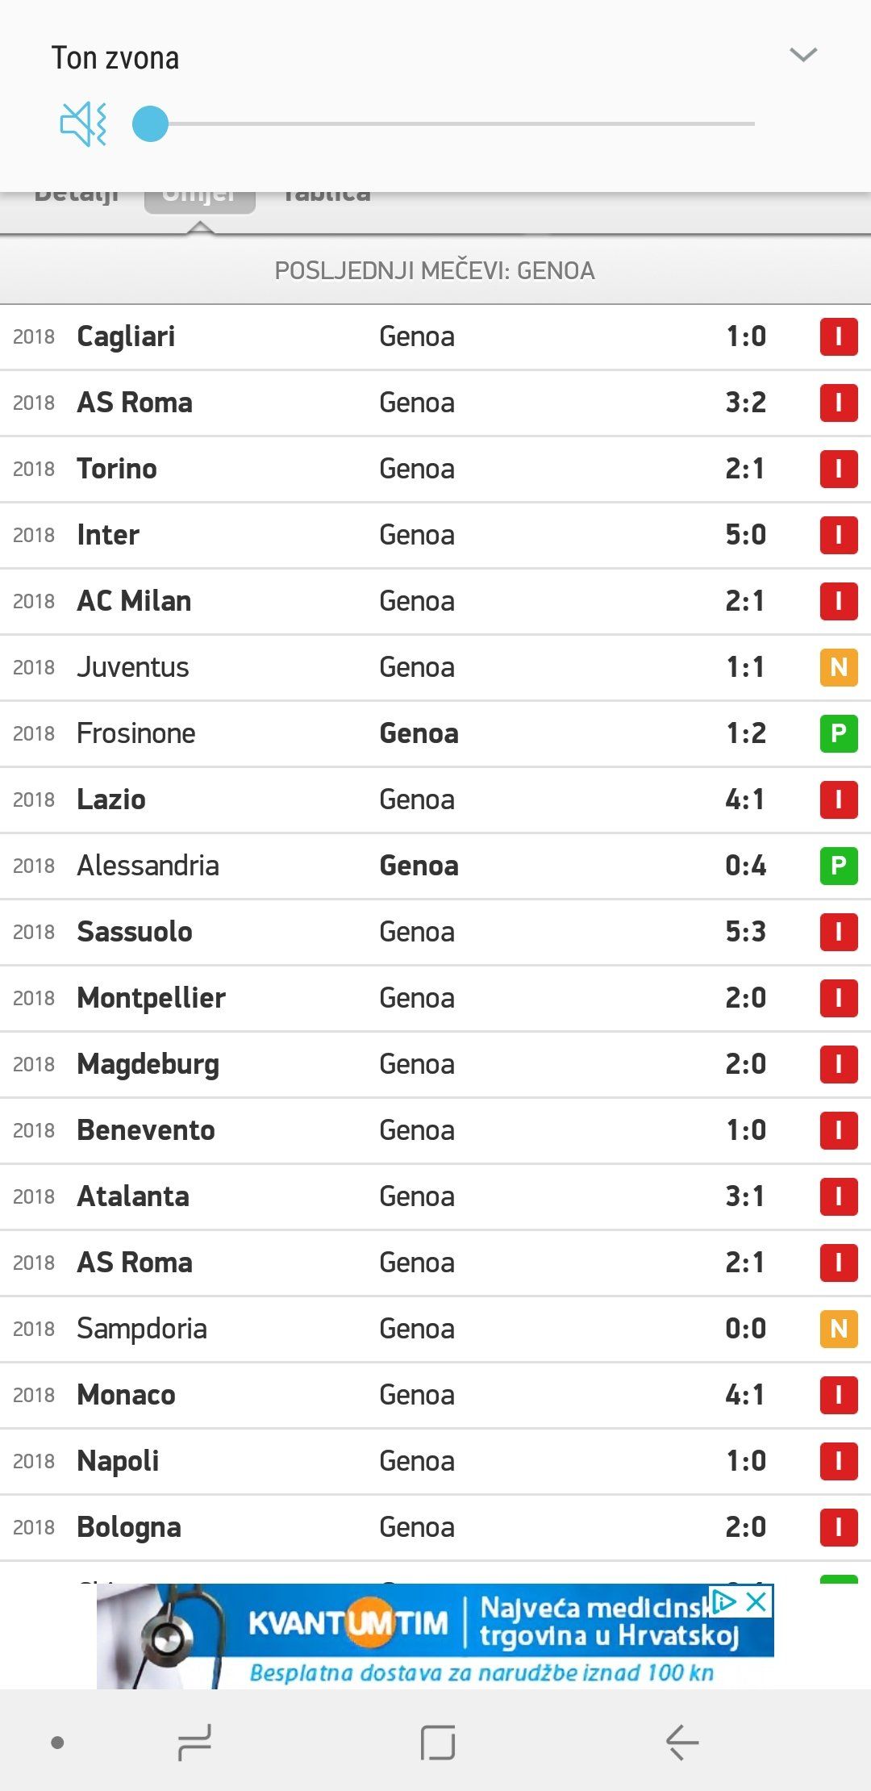Screen dimensions: 871x1791
Task: Open the Inter vs Genoa 5:0 match
Action: pyautogui.click(x=403, y=535)
